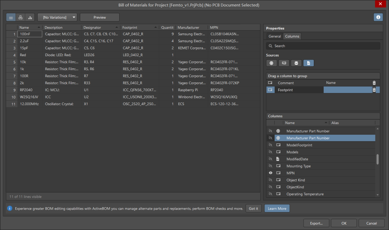
Task: Click the Alias header in Columns list
Action: 352,123
